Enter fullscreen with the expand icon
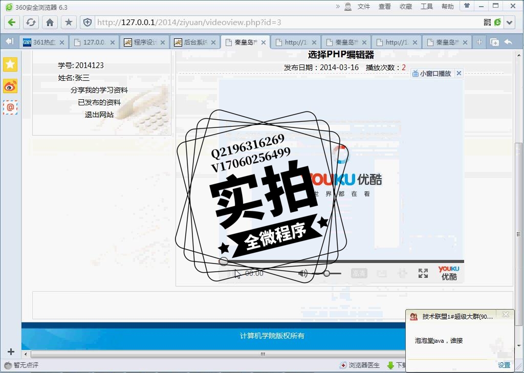 click(423, 273)
